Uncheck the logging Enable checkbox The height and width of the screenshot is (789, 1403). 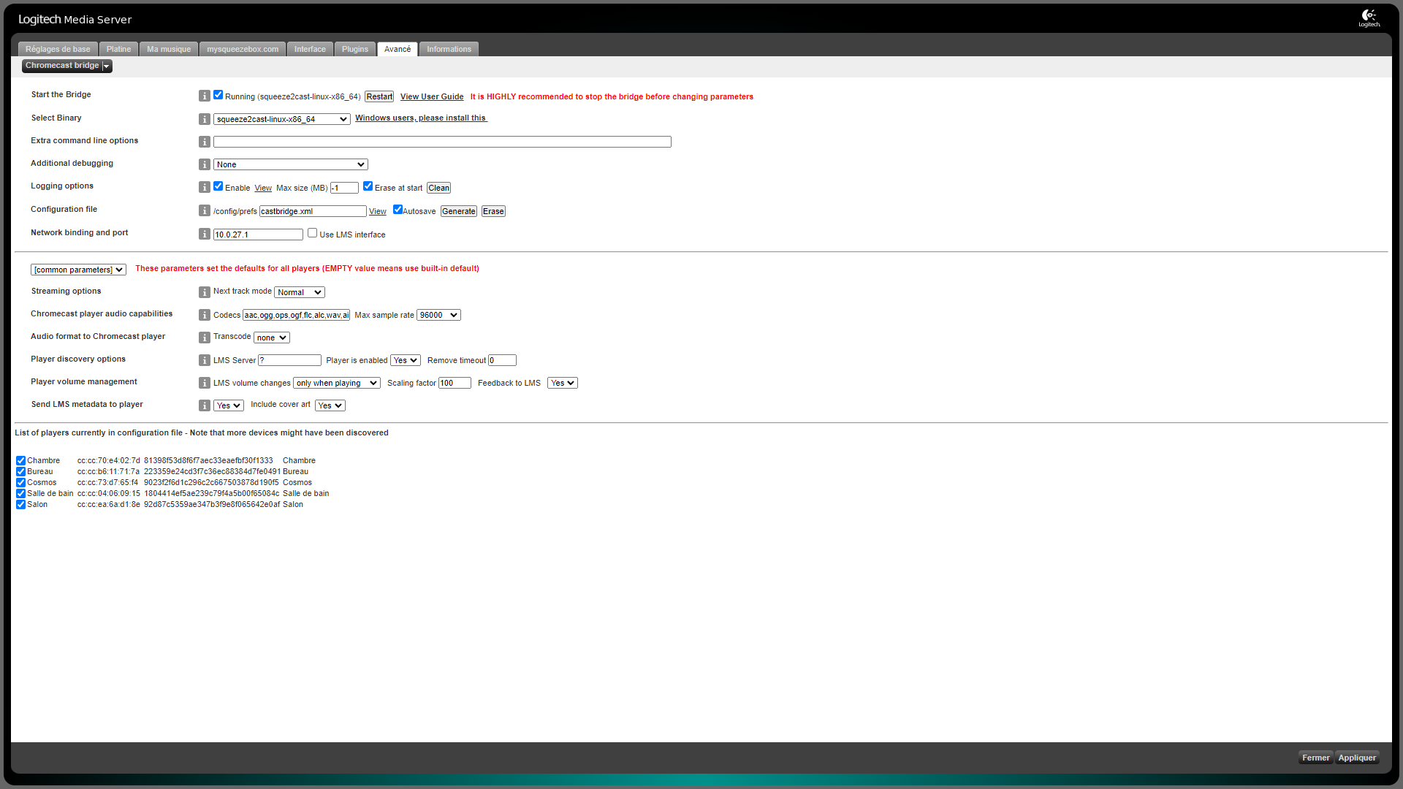click(218, 186)
